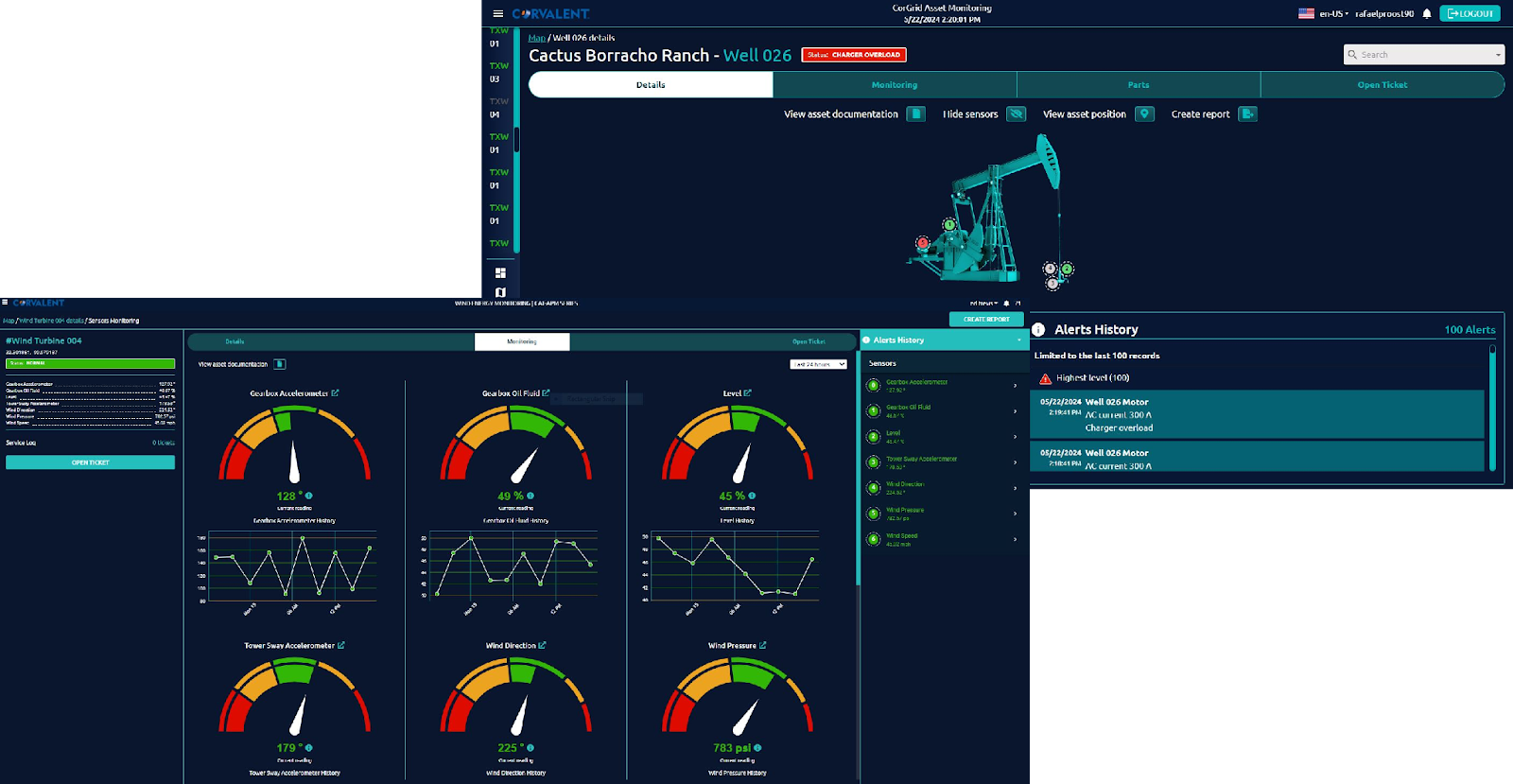Select the red sensor marker on the pumpjack
This screenshot has height=784, width=1513.
[x=923, y=243]
